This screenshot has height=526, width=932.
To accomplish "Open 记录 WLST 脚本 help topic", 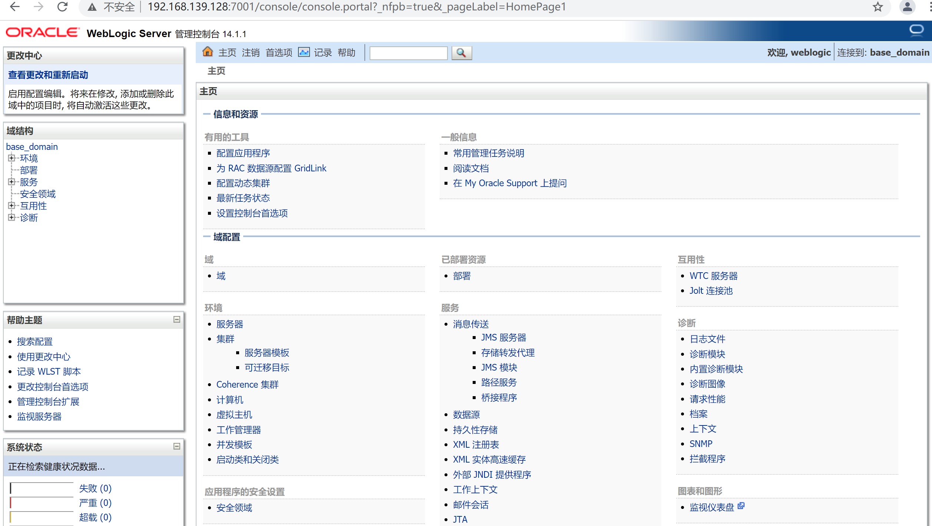I will coord(49,372).
